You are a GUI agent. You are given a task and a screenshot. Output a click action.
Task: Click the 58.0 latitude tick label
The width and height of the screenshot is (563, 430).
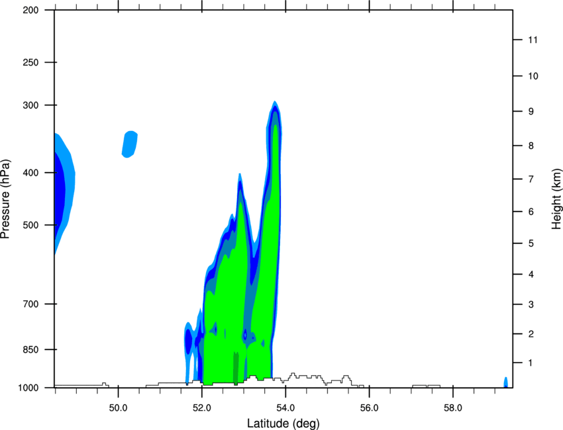point(453,408)
